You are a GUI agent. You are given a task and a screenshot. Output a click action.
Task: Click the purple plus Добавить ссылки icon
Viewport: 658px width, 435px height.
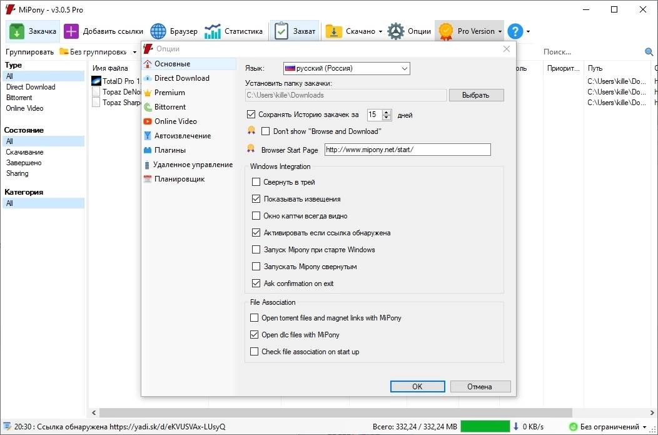pyautogui.click(x=71, y=31)
